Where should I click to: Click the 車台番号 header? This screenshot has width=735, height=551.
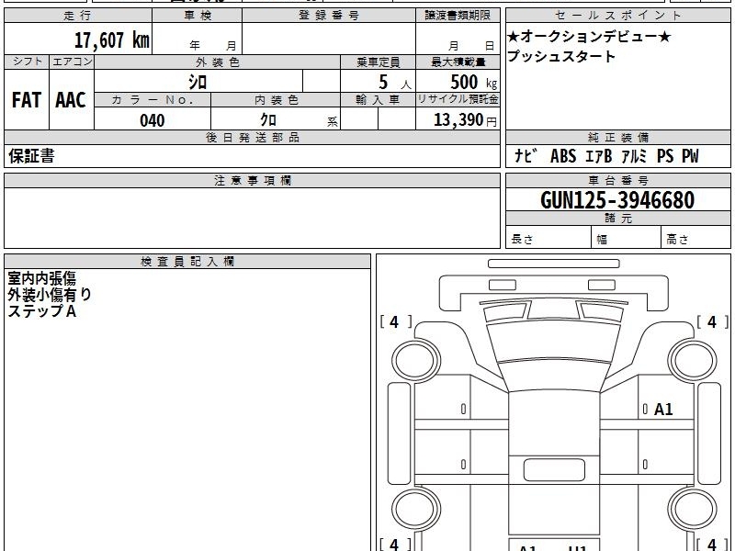tap(618, 180)
